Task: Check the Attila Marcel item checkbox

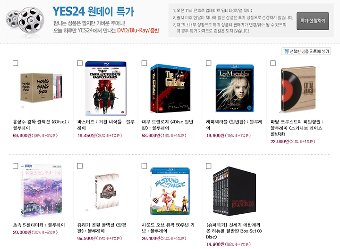Action: click(273, 63)
